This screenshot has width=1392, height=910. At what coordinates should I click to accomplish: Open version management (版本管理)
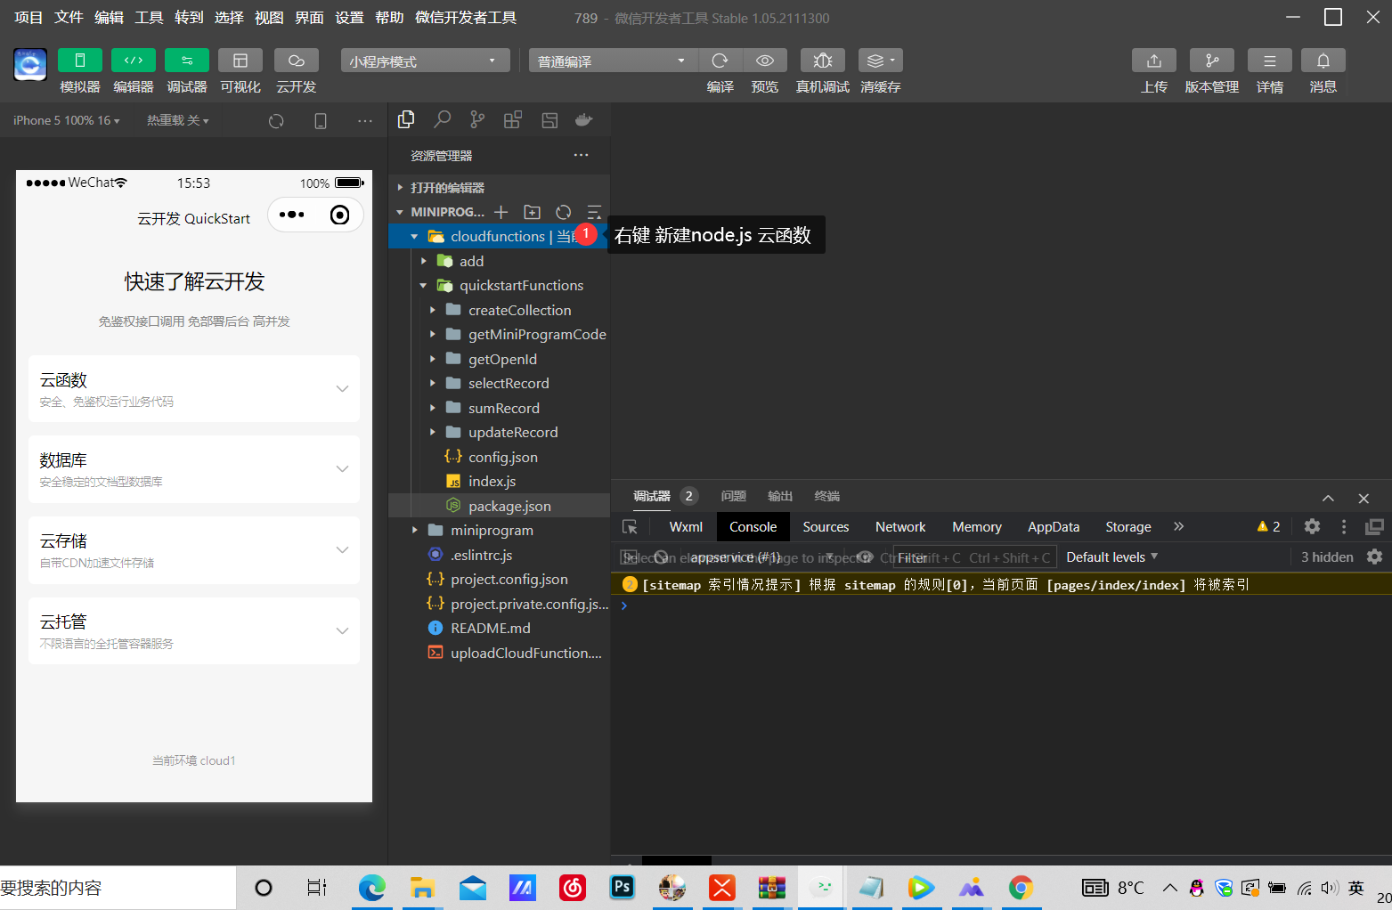[1212, 61]
